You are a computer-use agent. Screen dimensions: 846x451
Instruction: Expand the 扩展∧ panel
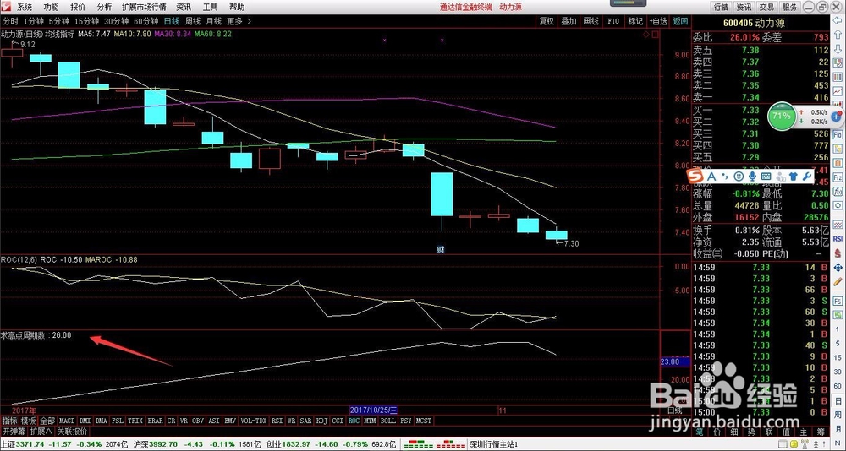pos(41,432)
